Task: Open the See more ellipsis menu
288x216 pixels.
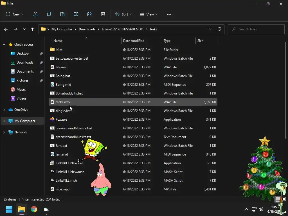Action: click(169, 14)
